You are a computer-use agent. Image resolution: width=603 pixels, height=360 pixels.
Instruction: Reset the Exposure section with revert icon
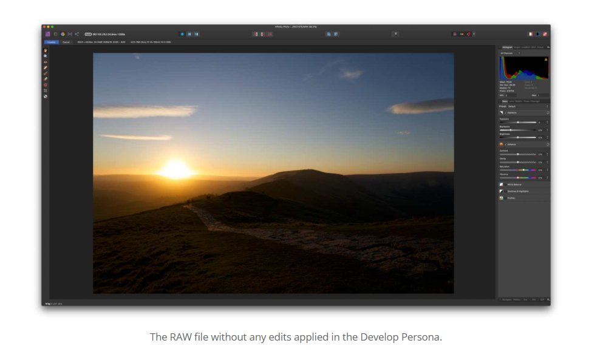[548, 113]
